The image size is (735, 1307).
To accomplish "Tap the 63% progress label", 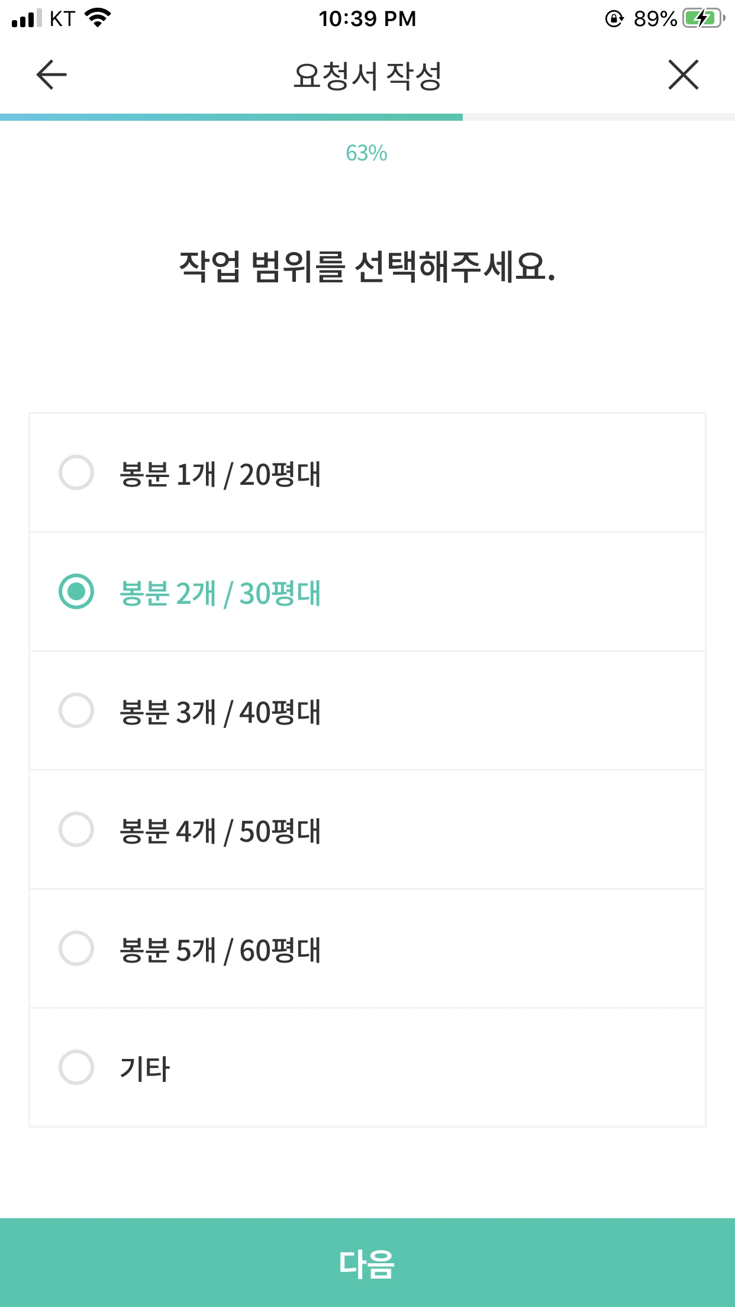I will pyautogui.click(x=367, y=153).
